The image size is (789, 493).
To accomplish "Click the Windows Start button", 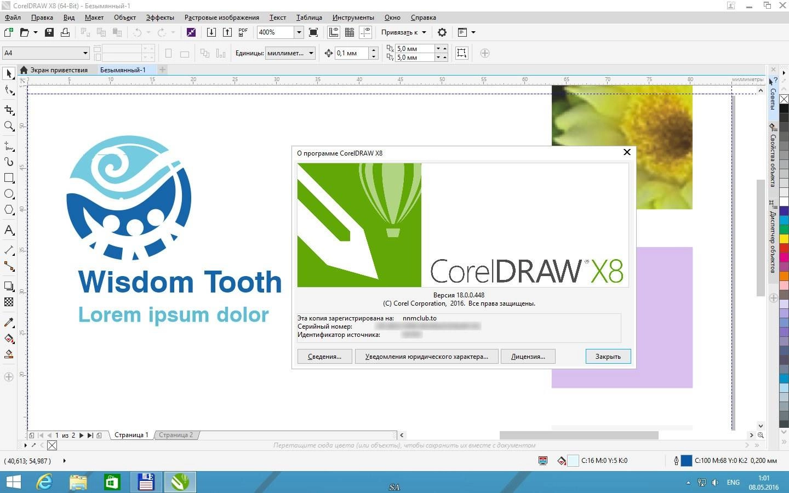I will pos(13,482).
